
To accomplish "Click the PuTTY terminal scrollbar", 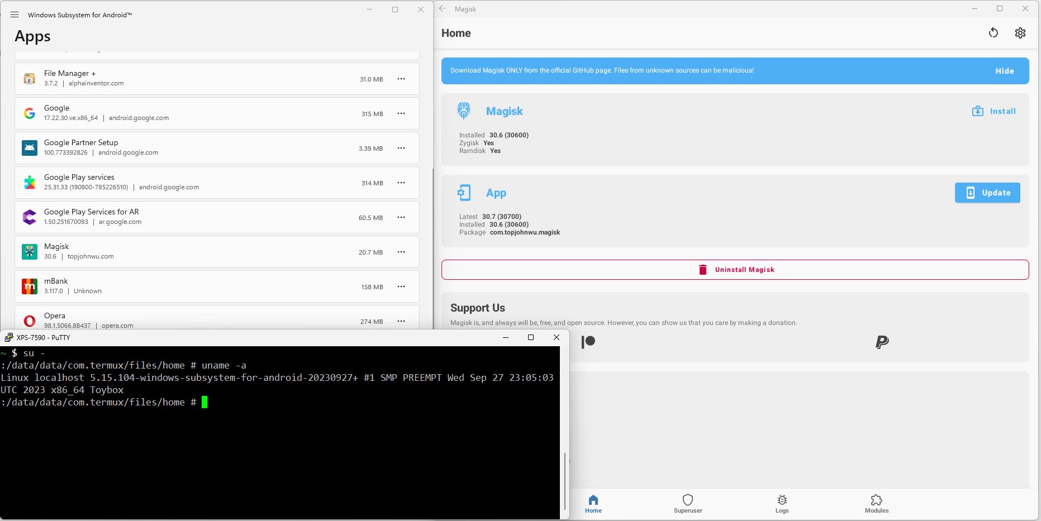I will pos(564,481).
